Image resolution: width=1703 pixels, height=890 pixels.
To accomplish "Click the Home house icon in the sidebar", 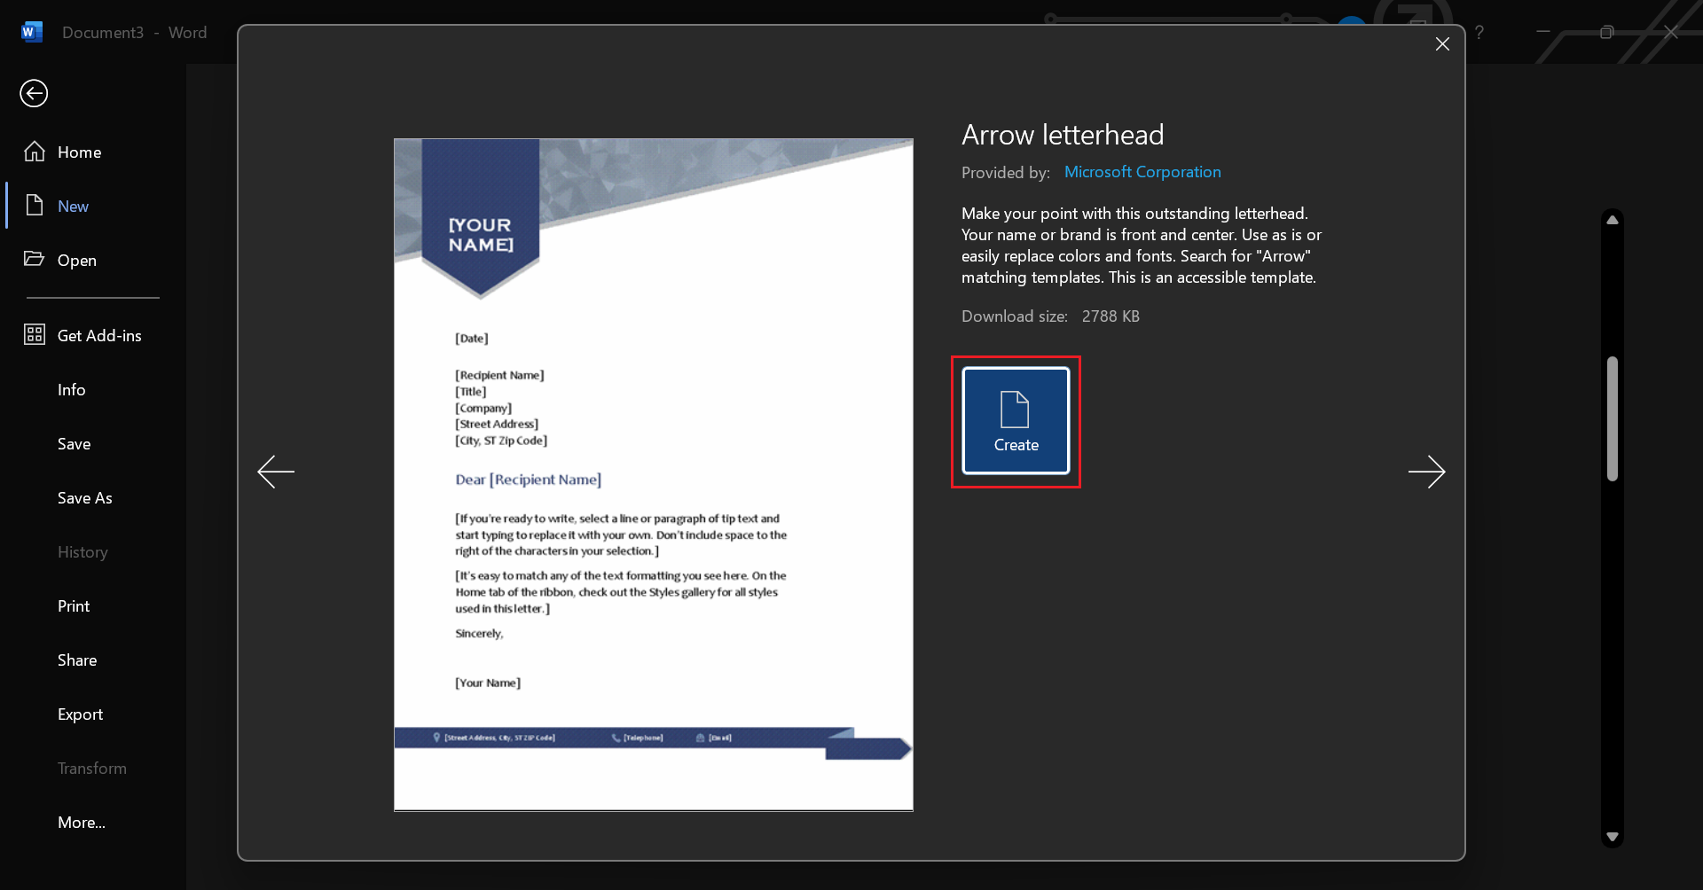I will tap(35, 152).
